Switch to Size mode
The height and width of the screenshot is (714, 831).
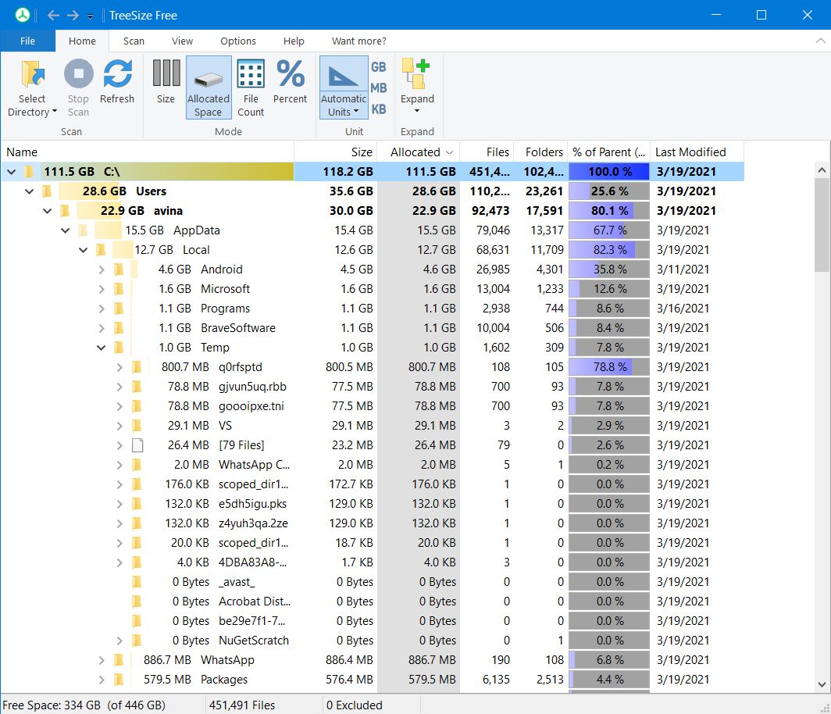tap(166, 81)
